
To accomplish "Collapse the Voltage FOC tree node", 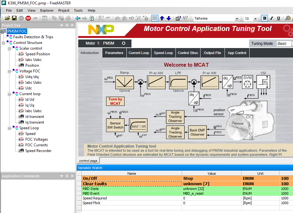I will click(9, 71).
